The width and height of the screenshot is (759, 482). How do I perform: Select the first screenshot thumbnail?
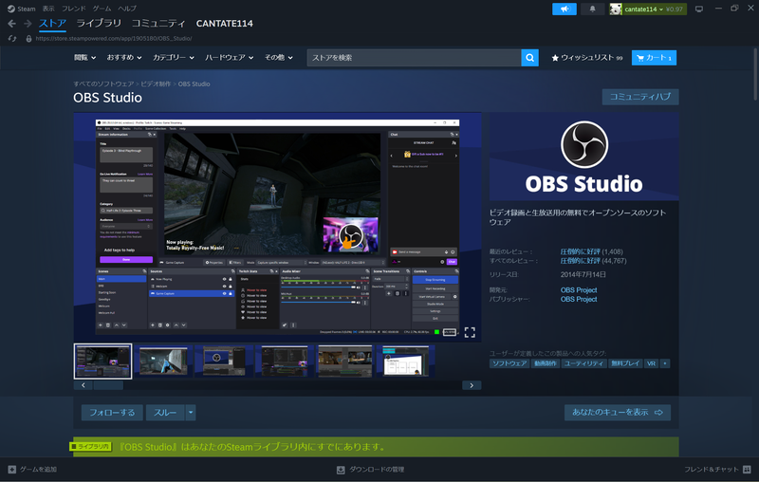pyautogui.click(x=102, y=361)
